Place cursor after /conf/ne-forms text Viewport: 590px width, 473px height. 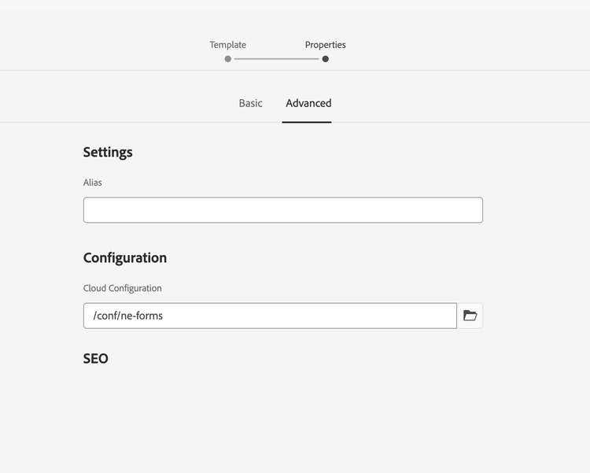tap(164, 316)
